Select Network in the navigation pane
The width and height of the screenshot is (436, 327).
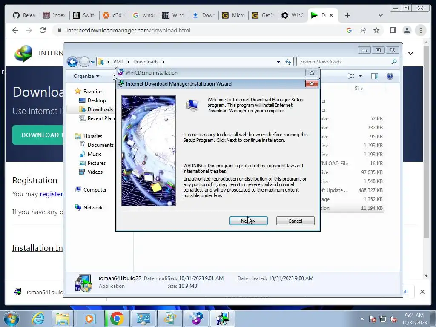tap(93, 207)
